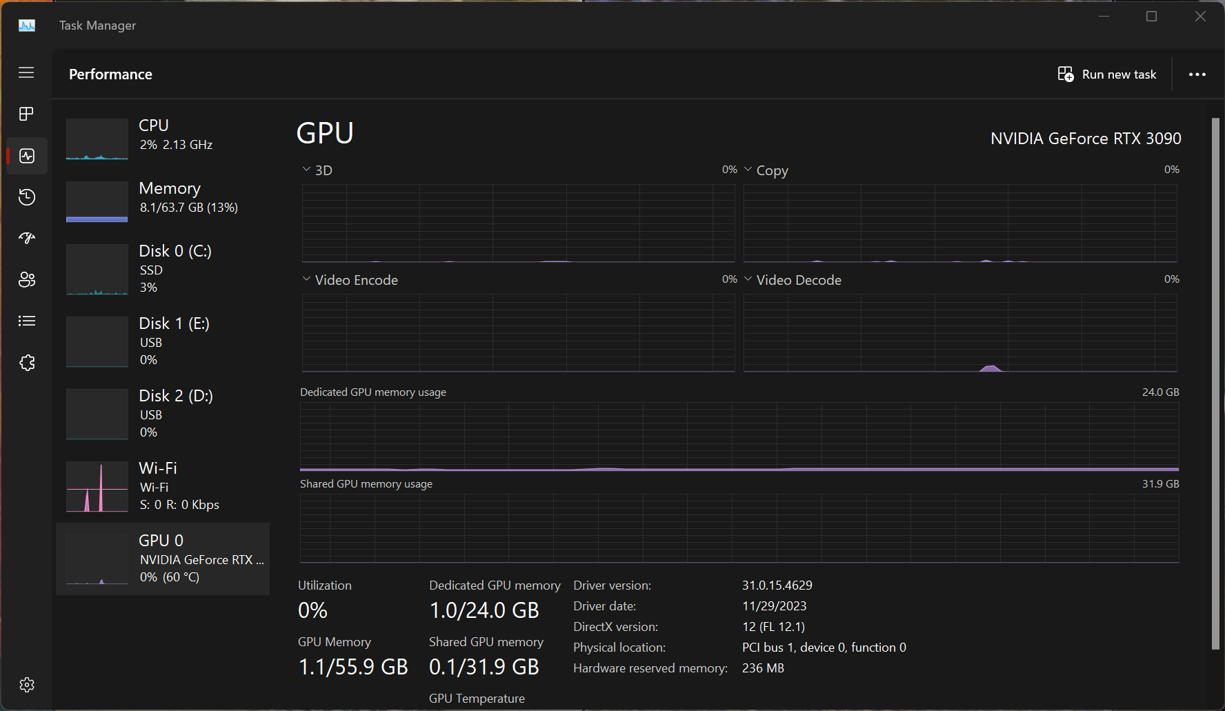This screenshot has height=711, width=1225.
Task: Click the physical location PCI bus value
Action: 824,648
